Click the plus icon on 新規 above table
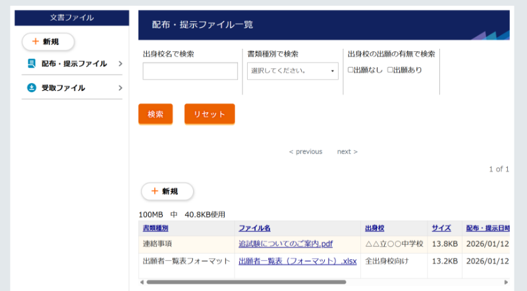This screenshot has height=291, width=527. [x=155, y=191]
